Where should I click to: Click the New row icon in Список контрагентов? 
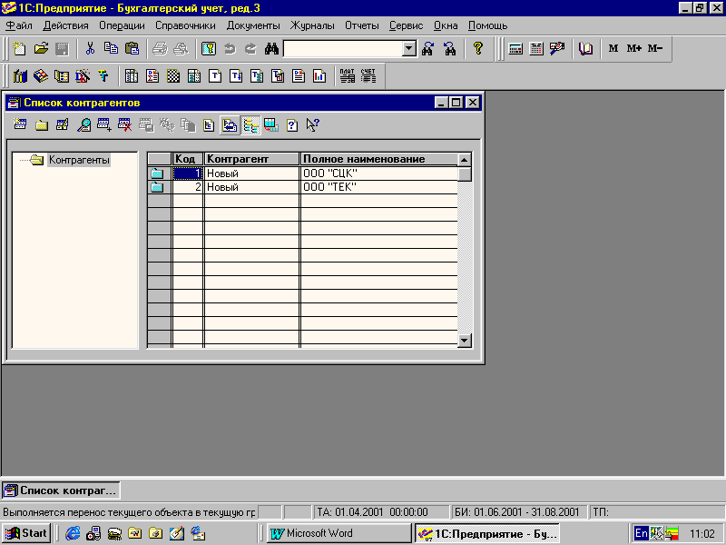(x=20, y=125)
